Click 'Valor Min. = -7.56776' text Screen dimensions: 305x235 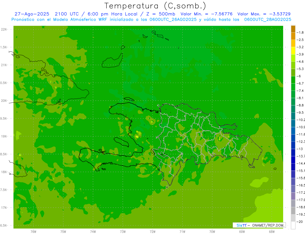pyautogui.click(x=206, y=14)
